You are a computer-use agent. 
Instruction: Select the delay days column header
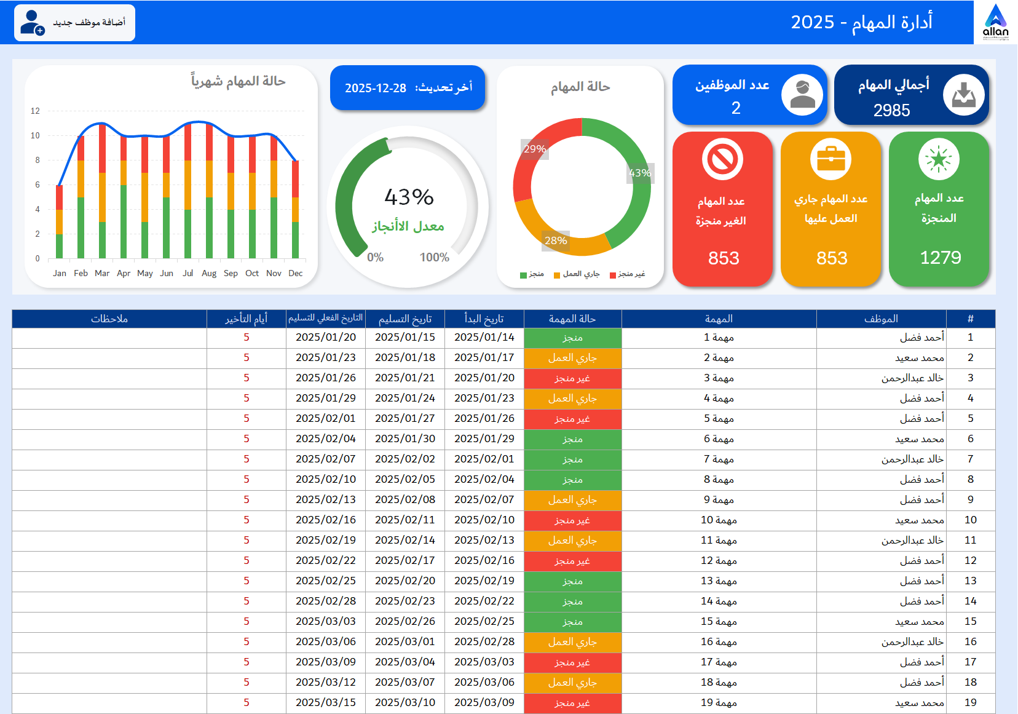246,319
